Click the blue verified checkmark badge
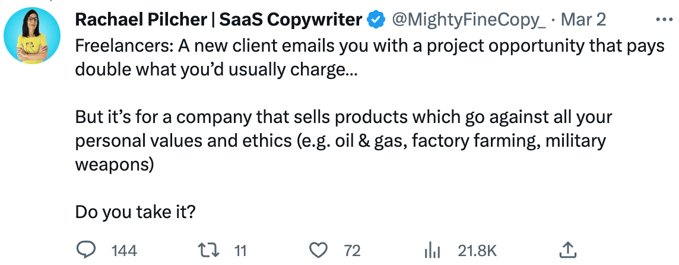This screenshot has height=265, width=679. (376, 20)
